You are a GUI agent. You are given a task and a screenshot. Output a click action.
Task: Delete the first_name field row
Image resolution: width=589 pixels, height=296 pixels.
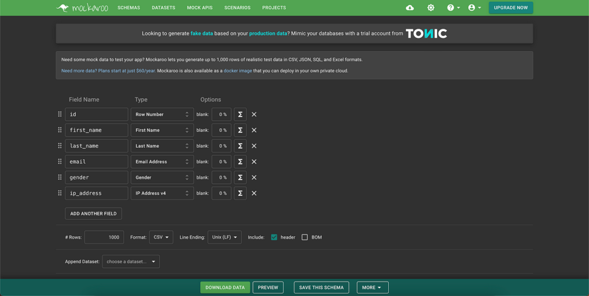(x=254, y=130)
